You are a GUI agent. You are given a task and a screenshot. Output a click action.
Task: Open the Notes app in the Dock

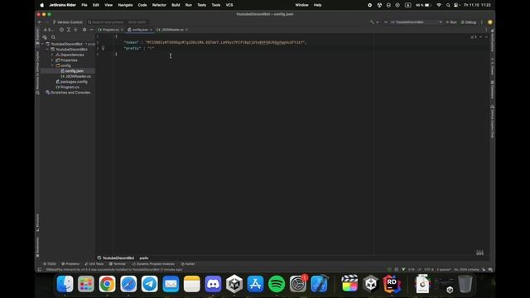click(192, 284)
